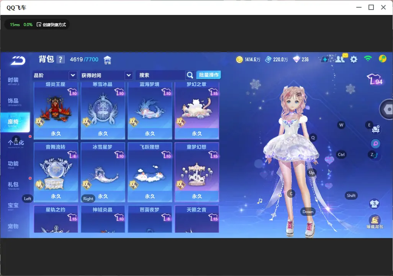Click the W key overlay
This screenshot has height=276, width=393.
click(x=341, y=125)
